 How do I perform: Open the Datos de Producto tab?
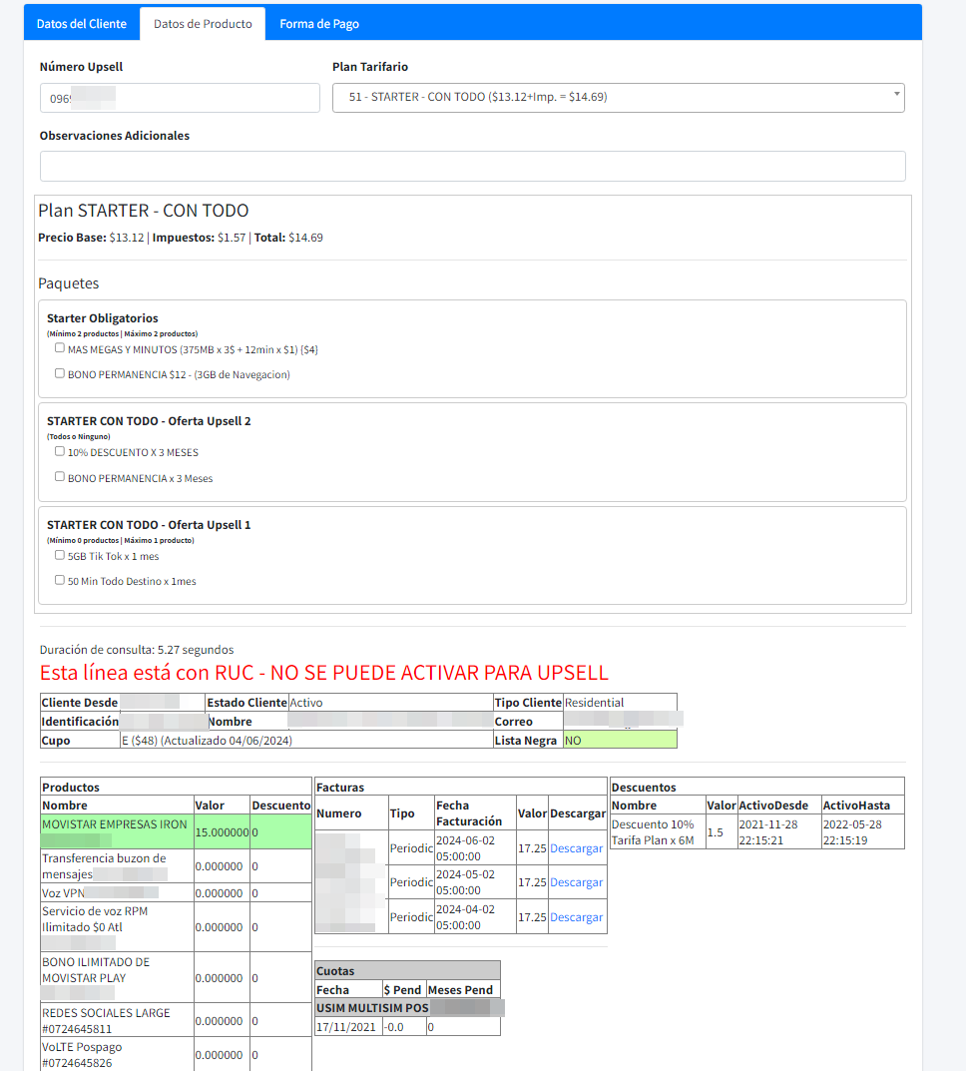coord(203,24)
